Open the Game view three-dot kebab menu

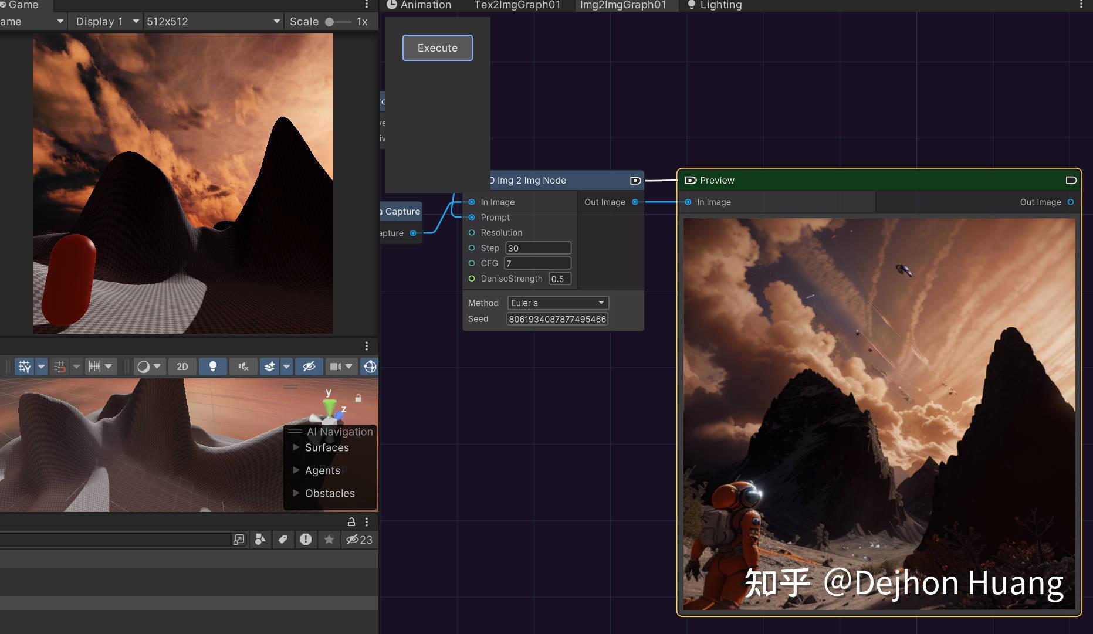[x=367, y=5]
